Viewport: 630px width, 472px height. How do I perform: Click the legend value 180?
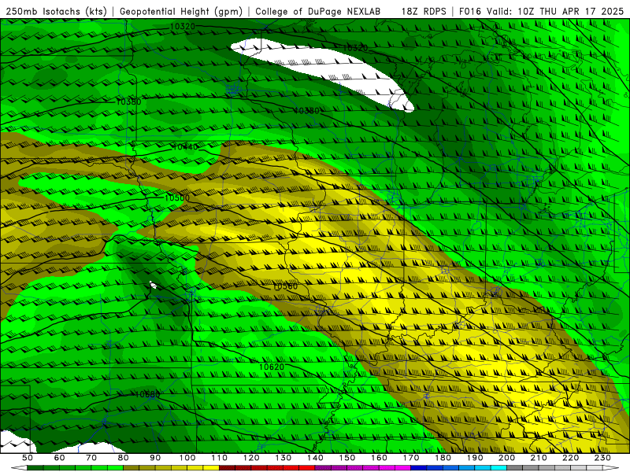click(x=443, y=458)
